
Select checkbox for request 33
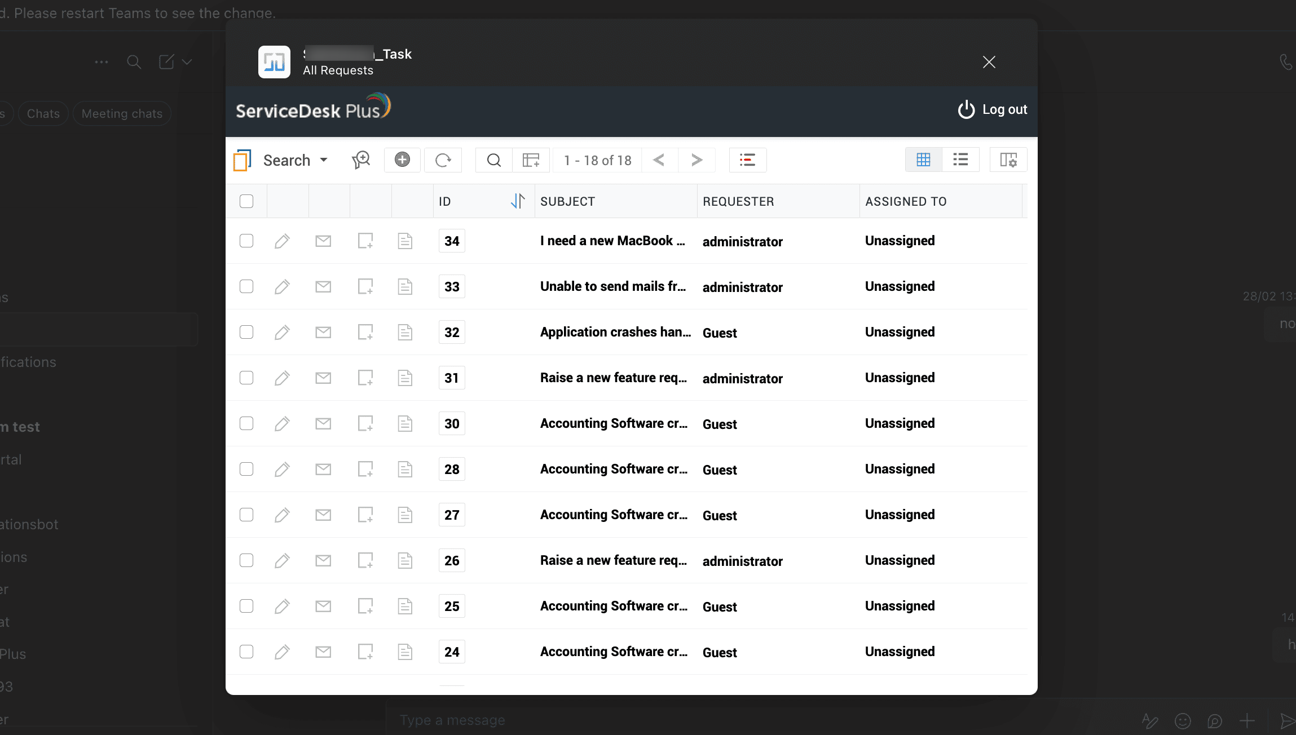246,287
